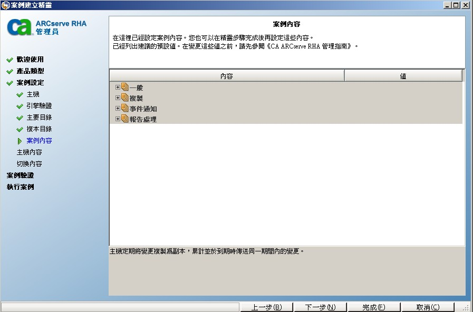The image size is (473, 312).
Task: Click the wizard icon in the title bar
Action: 5,4
